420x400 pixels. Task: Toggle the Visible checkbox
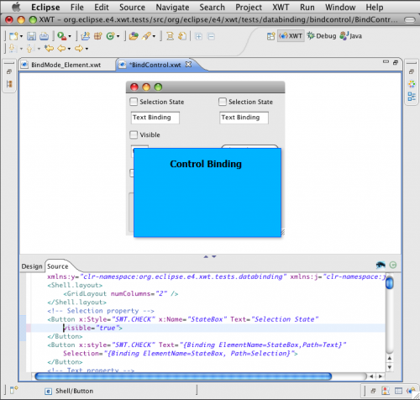coord(134,134)
